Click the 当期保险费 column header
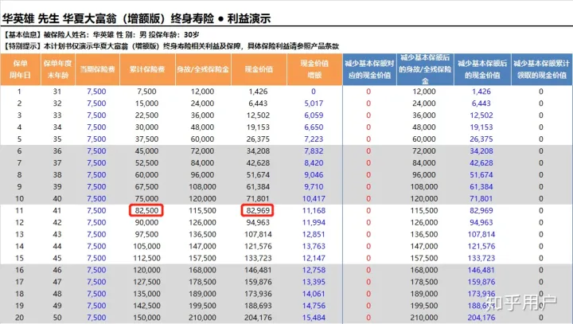The image size is (573, 324). pyautogui.click(x=97, y=69)
